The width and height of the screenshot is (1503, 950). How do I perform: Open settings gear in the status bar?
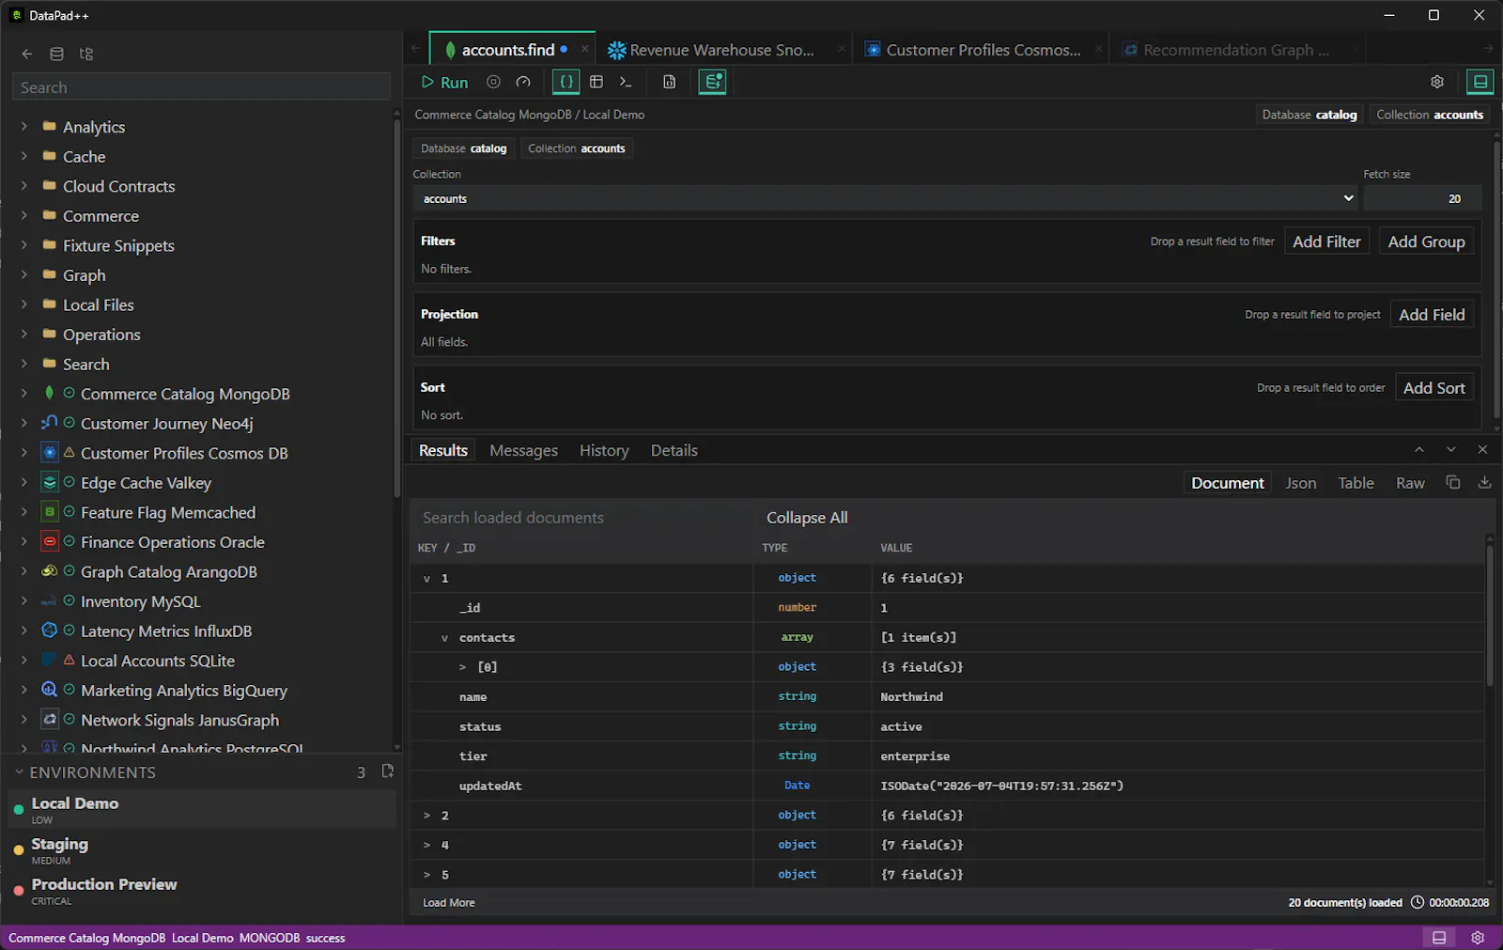tap(1478, 938)
